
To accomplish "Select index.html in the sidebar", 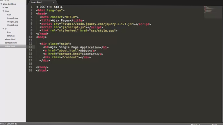I will (x=10, y=46).
